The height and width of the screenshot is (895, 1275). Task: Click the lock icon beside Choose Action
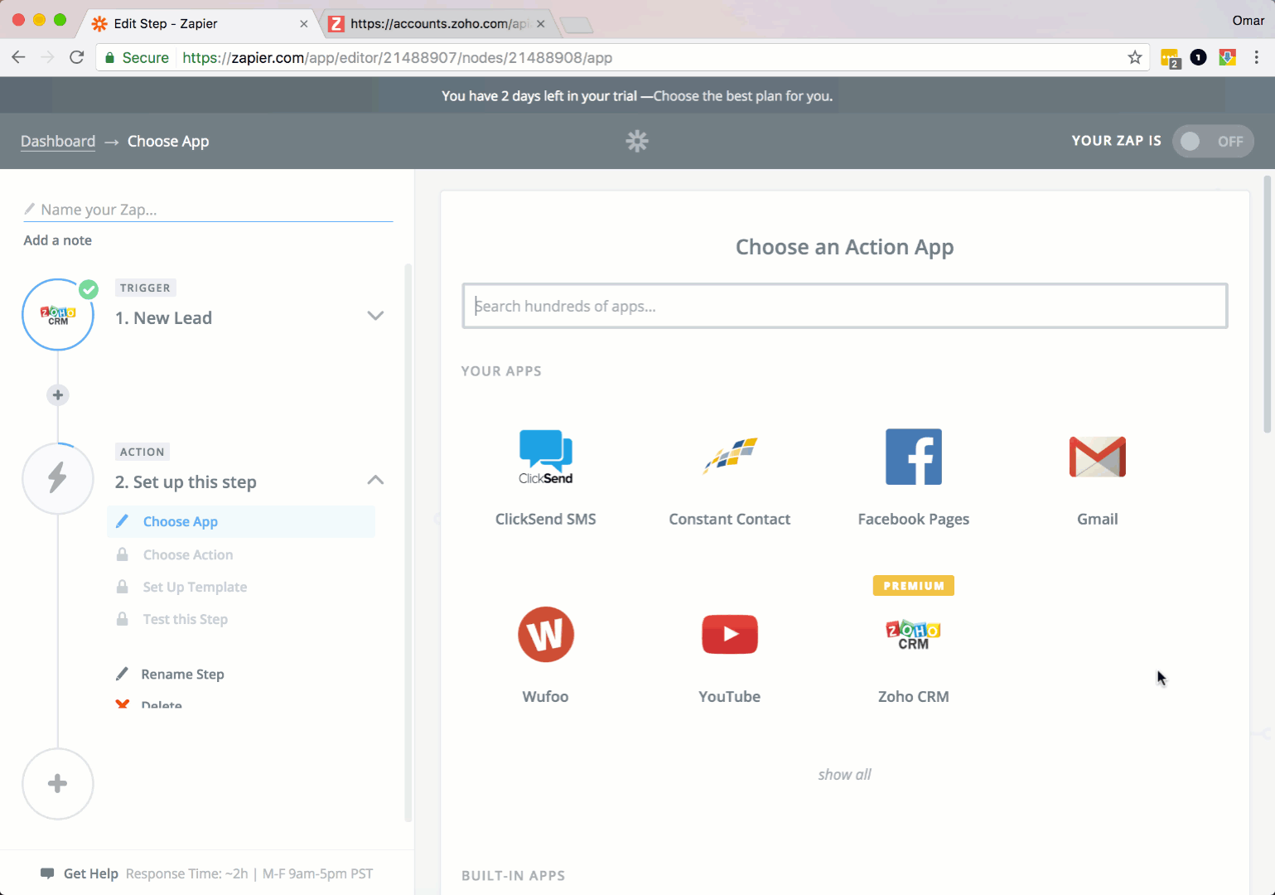point(122,554)
